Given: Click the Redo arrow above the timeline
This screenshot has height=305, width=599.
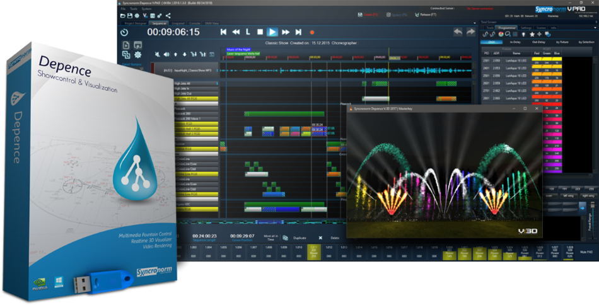Looking at the screenshot, I should point(470,32).
